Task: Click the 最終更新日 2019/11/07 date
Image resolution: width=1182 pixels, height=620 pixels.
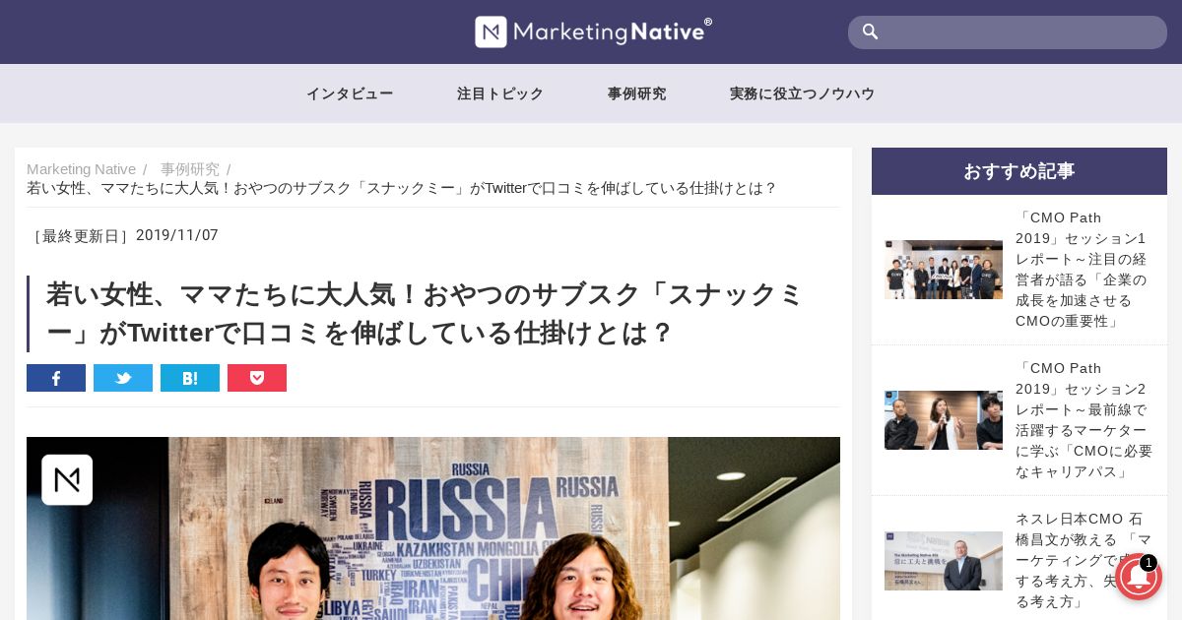Action: click(x=123, y=235)
